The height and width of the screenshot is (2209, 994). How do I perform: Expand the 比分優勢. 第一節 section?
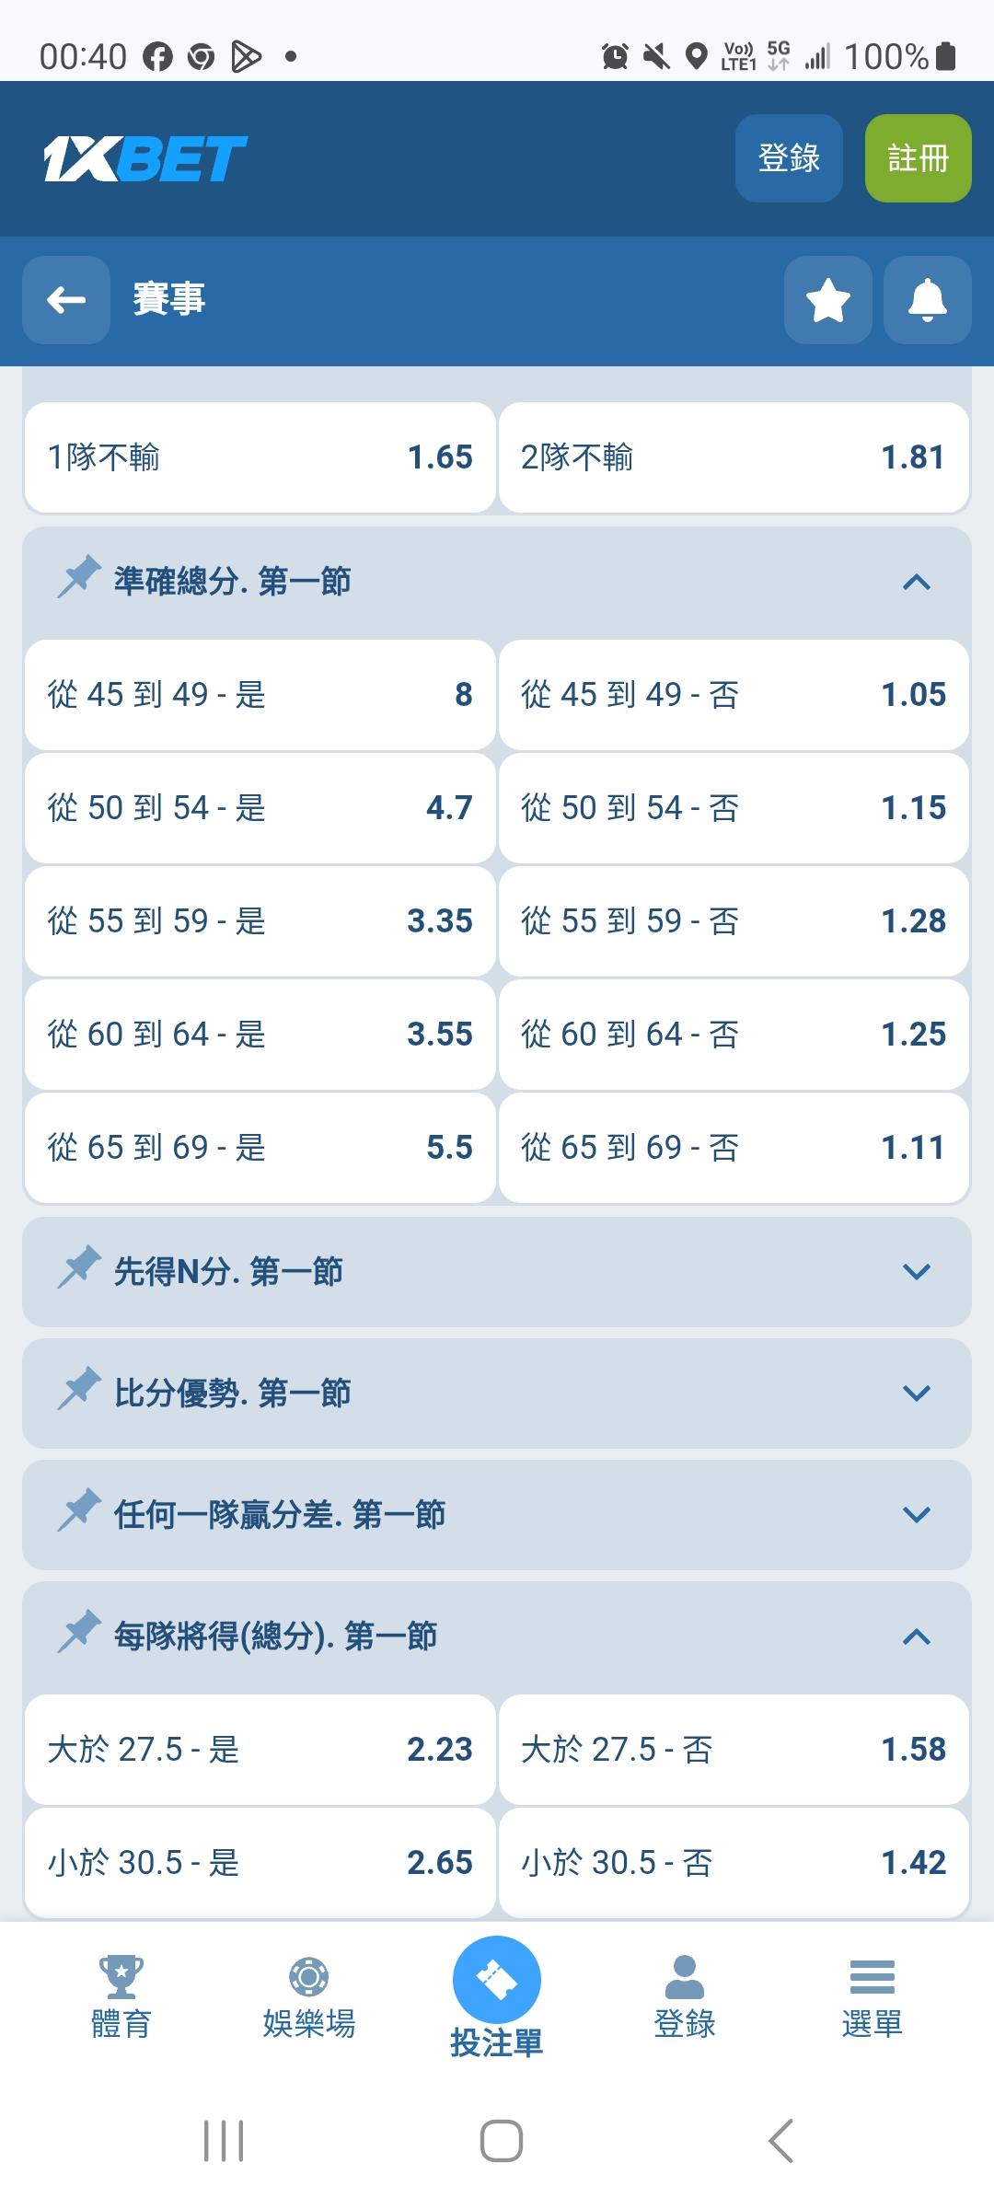click(916, 1394)
